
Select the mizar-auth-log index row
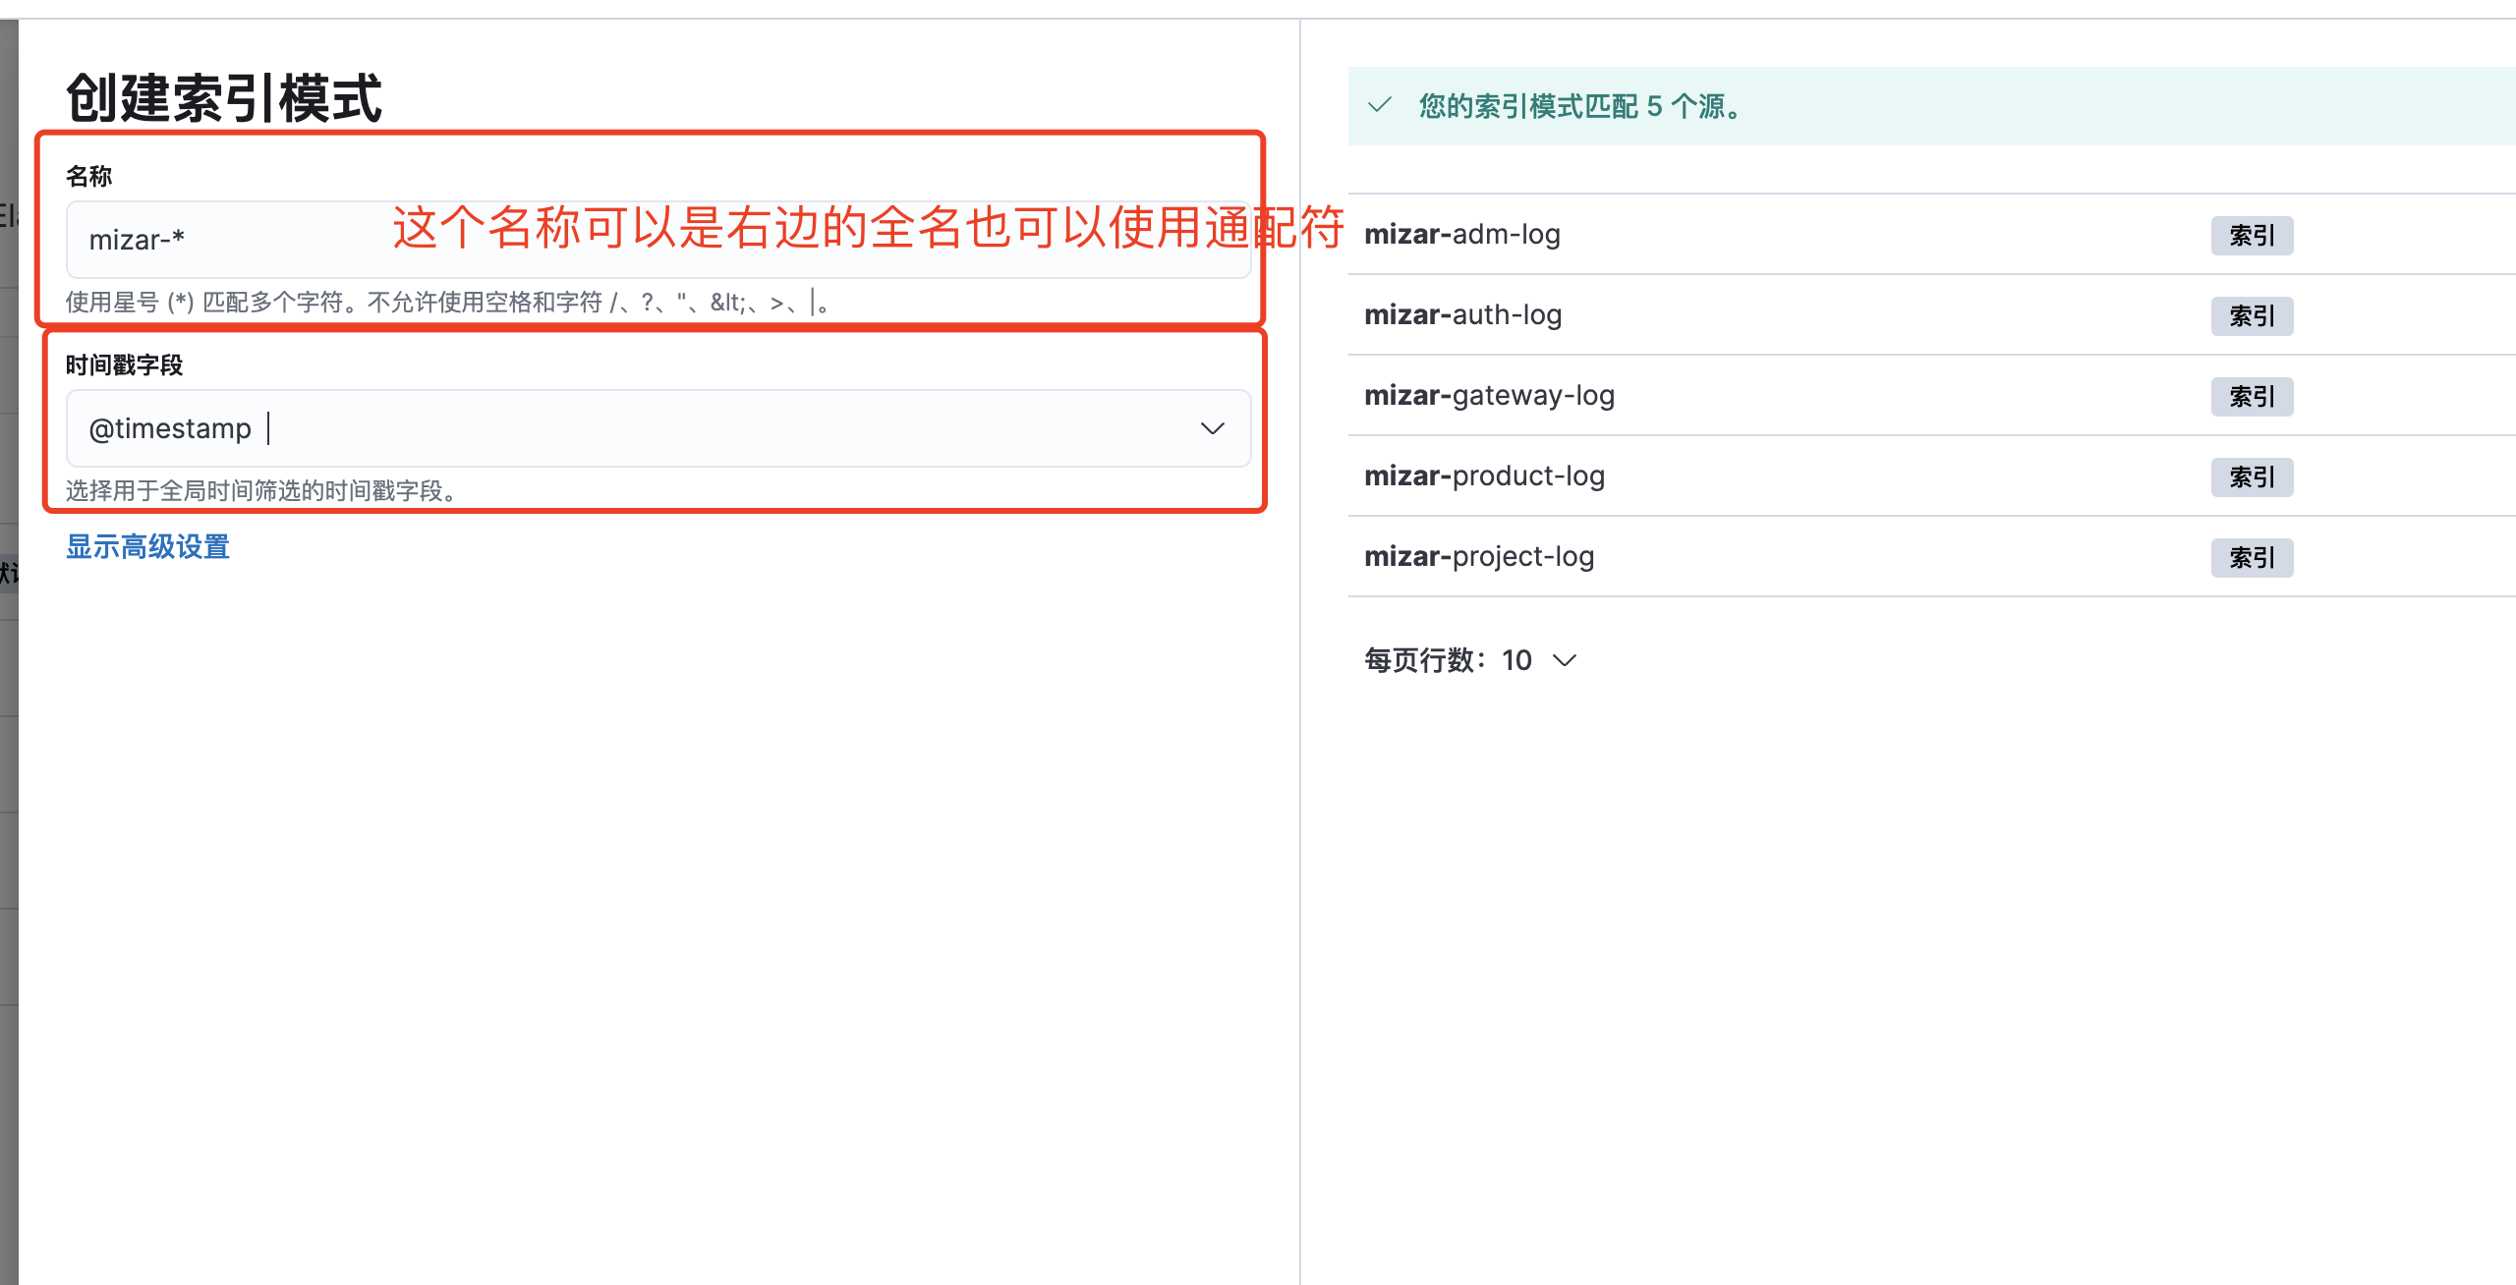click(1931, 315)
